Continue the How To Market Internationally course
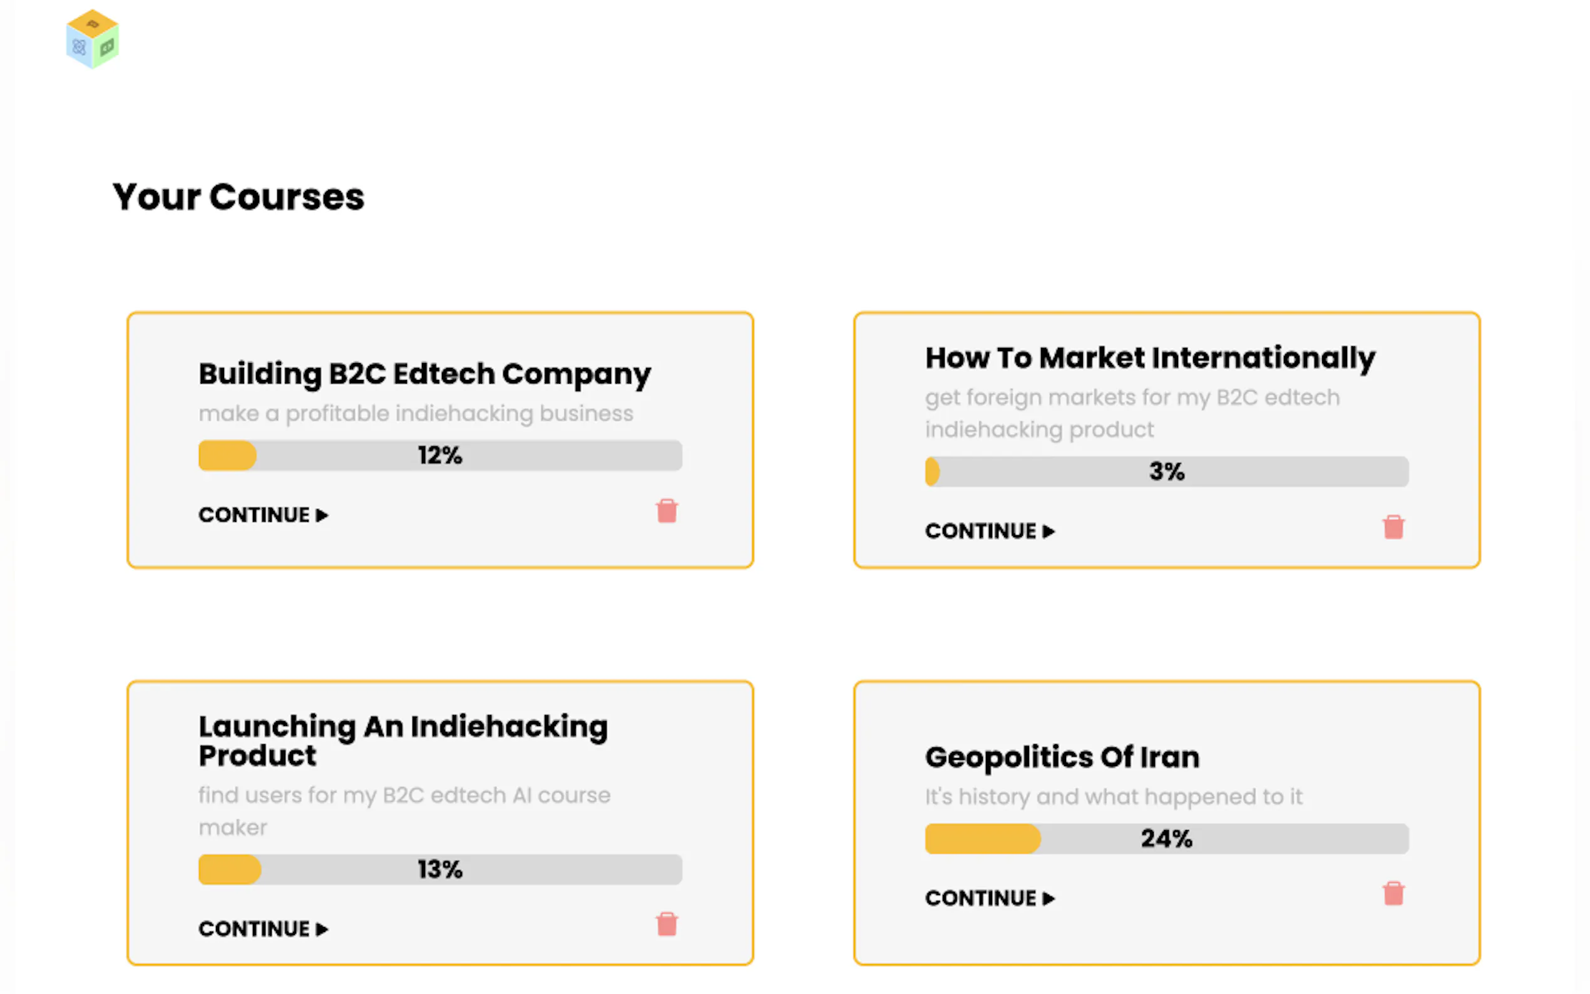 tap(989, 531)
